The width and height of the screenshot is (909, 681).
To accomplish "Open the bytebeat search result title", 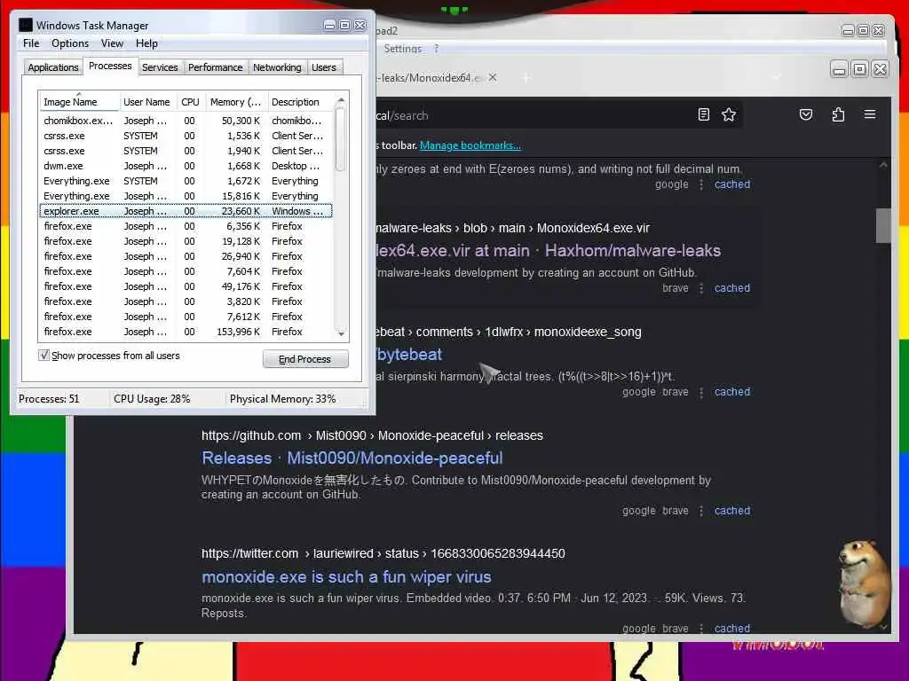I will tap(408, 355).
